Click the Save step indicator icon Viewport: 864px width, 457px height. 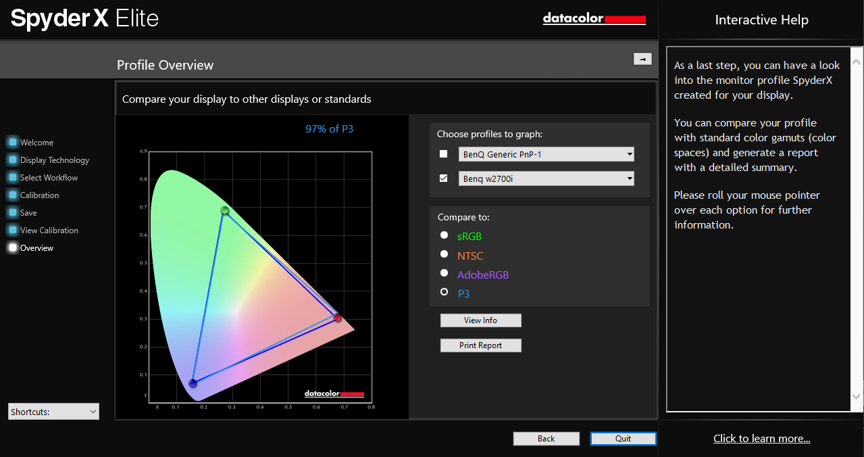point(13,213)
